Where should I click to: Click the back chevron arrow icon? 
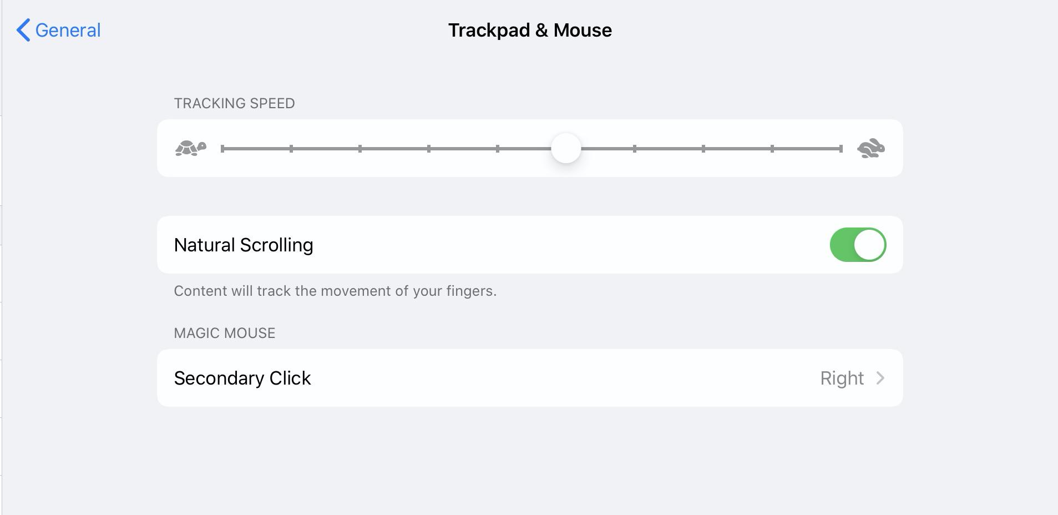pyautogui.click(x=23, y=30)
